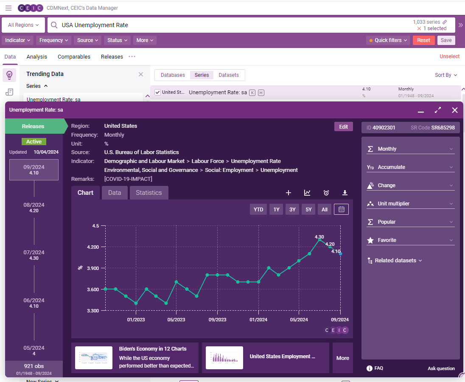Collapse the Series section in Trending Data
This screenshot has width=465, height=382.
(37, 86)
